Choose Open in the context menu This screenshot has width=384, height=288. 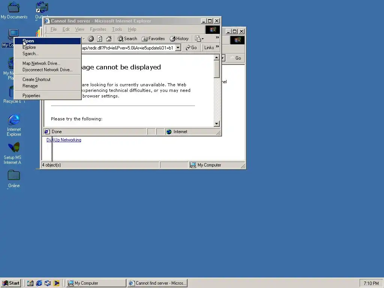tap(48, 41)
